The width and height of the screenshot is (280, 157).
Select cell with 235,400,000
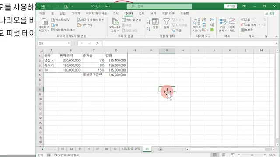[116, 61]
